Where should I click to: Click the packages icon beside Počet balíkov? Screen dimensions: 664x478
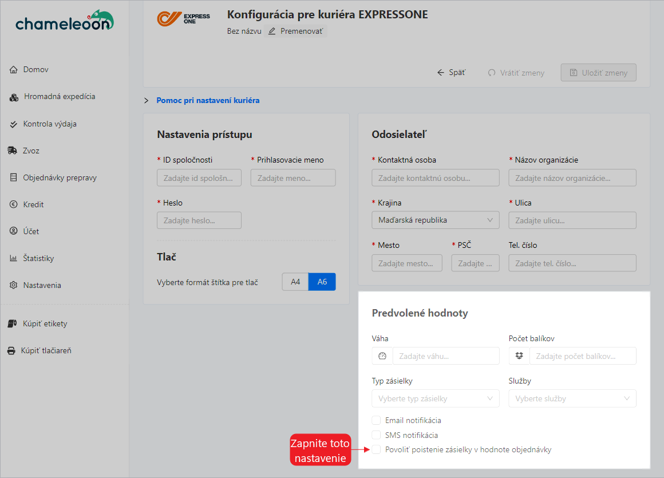(519, 356)
